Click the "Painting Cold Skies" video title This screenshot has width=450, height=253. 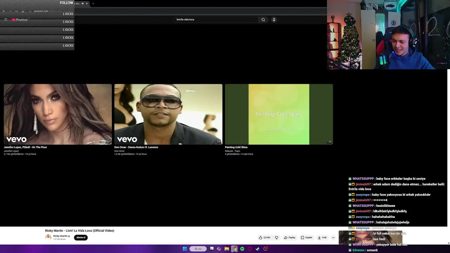pyautogui.click(x=236, y=147)
